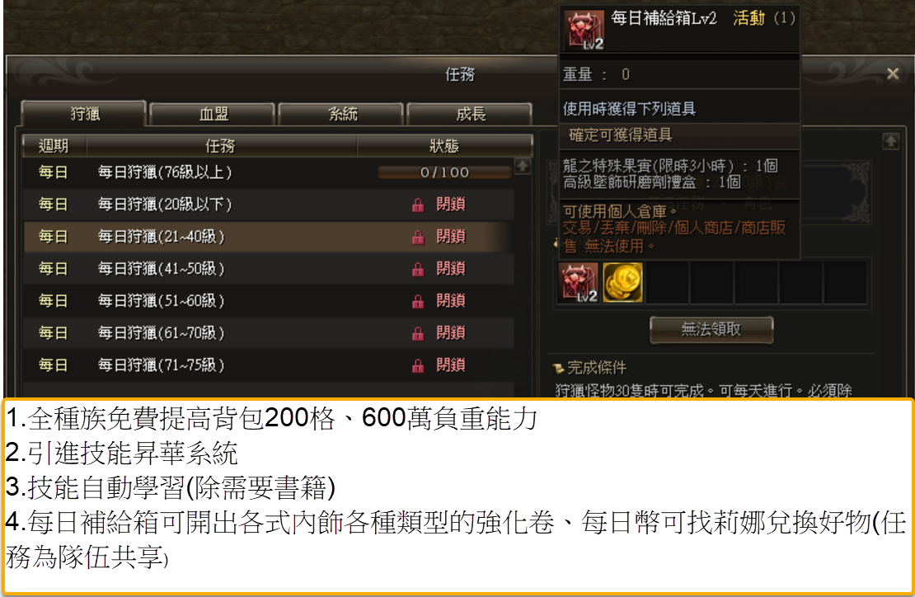Click the 0/100 progress bar
Image resolution: width=915 pixels, height=597 pixels.
pos(444,172)
